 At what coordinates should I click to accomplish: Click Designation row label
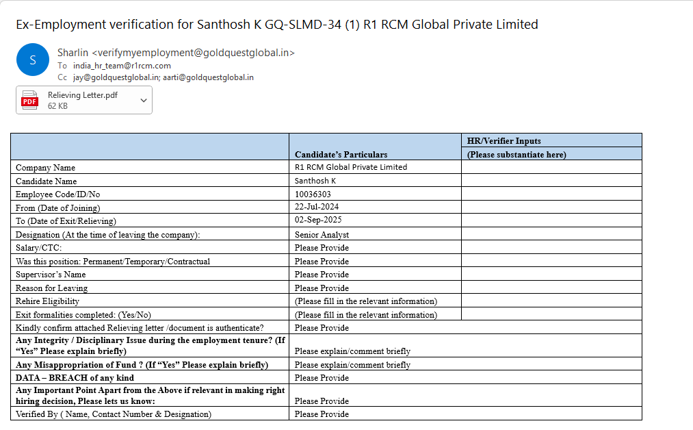click(107, 234)
